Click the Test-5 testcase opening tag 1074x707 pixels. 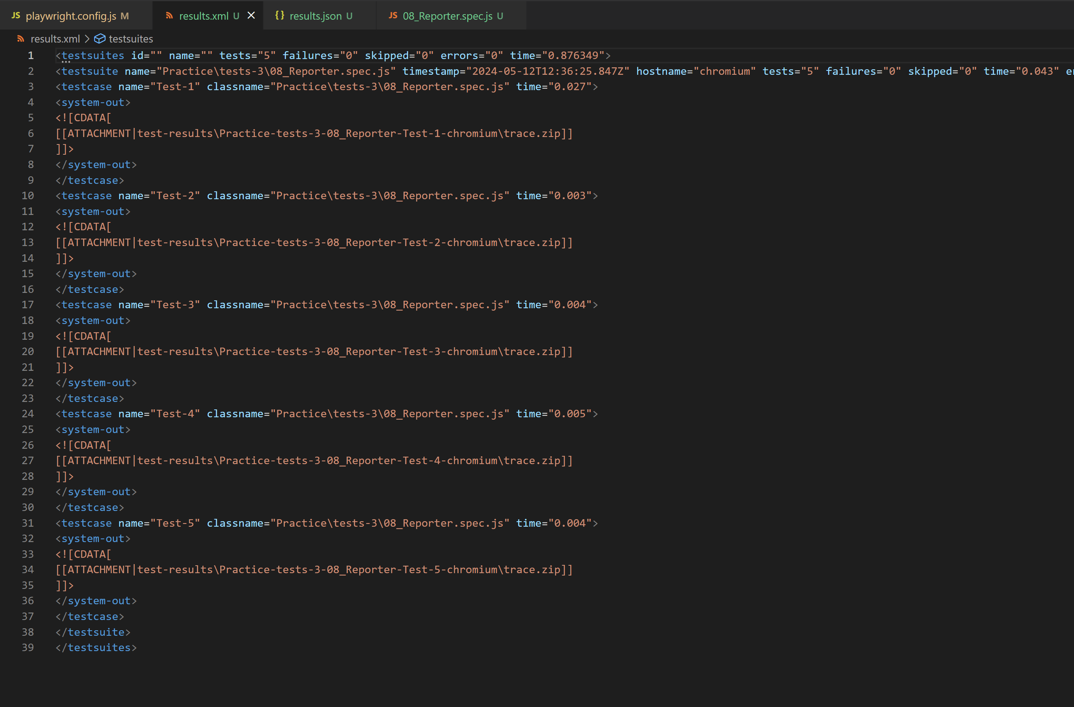tap(86, 523)
